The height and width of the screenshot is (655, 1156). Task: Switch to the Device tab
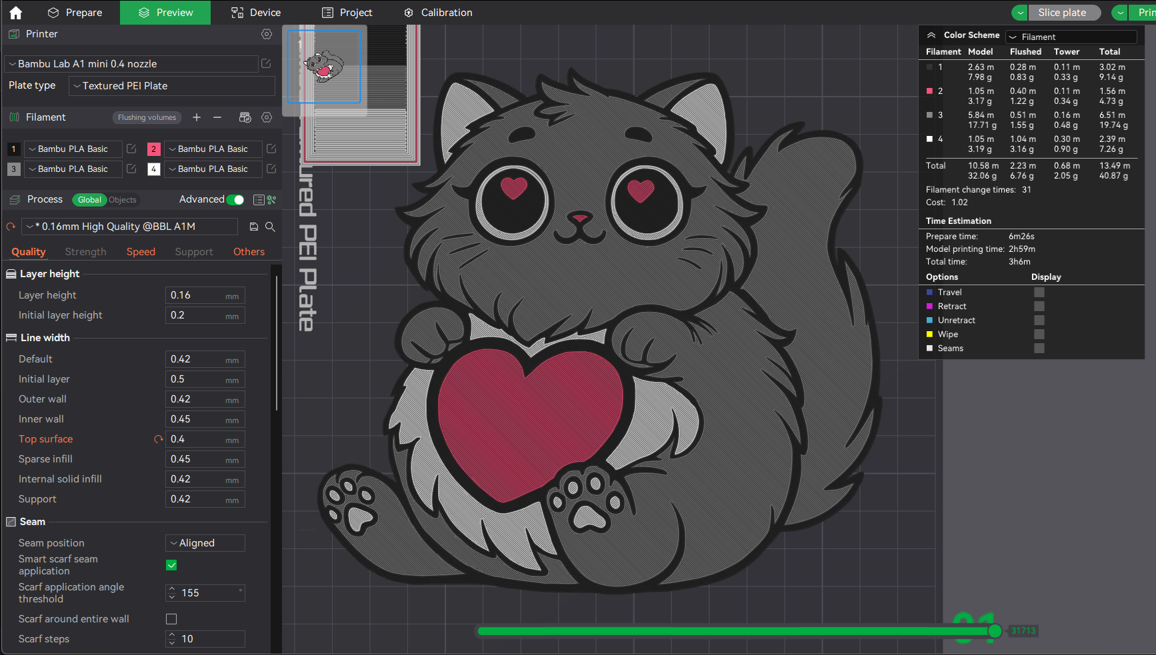point(256,13)
